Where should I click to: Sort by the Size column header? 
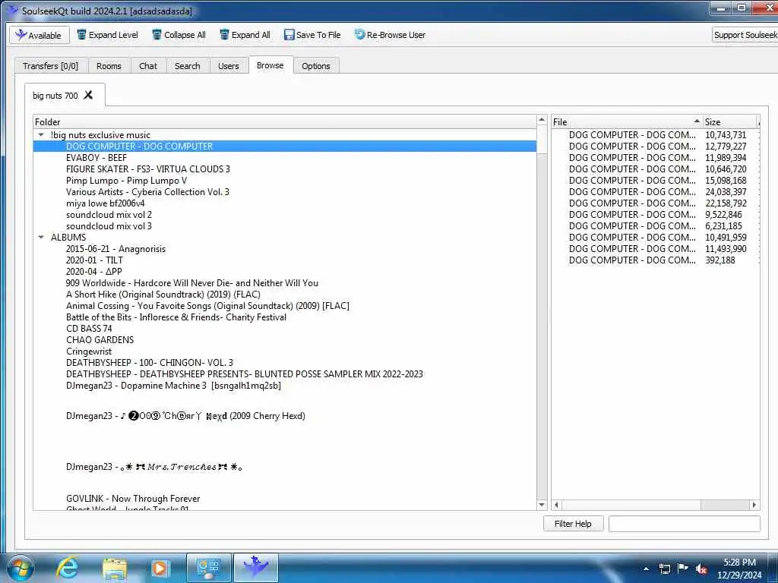coord(730,122)
